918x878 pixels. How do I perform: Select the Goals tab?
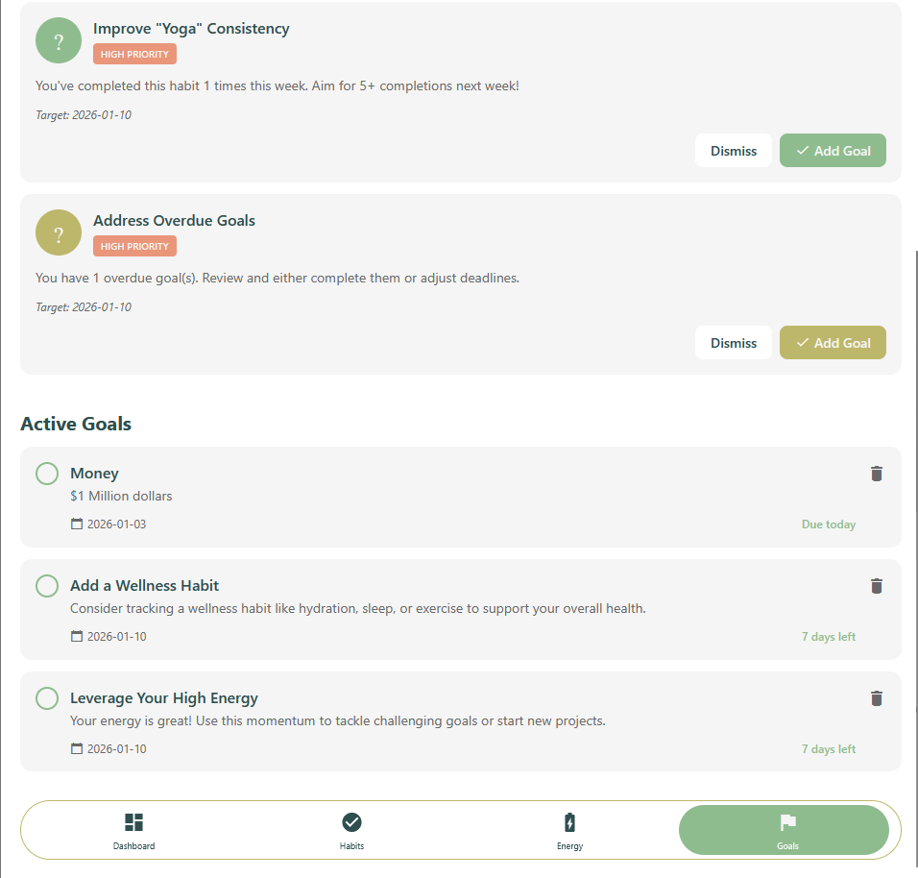(x=786, y=830)
